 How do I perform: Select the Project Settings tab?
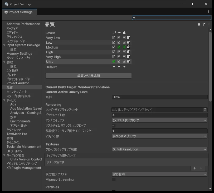point(19,12)
